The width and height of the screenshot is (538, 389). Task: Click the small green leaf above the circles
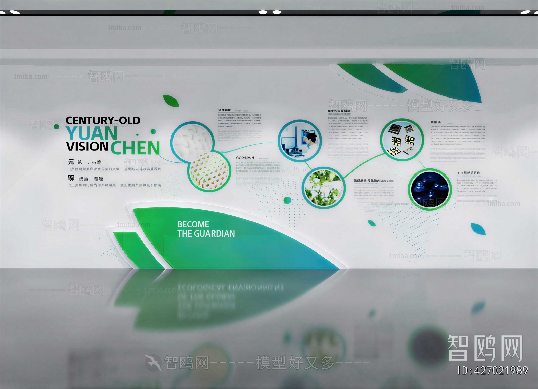[x=171, y=101]
